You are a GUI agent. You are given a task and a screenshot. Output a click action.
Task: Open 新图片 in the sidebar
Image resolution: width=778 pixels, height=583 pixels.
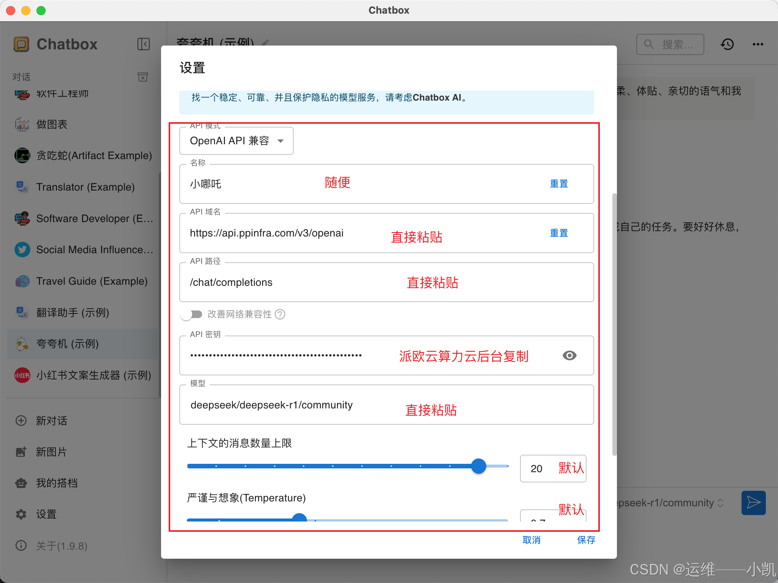click(x=82, y=452)
